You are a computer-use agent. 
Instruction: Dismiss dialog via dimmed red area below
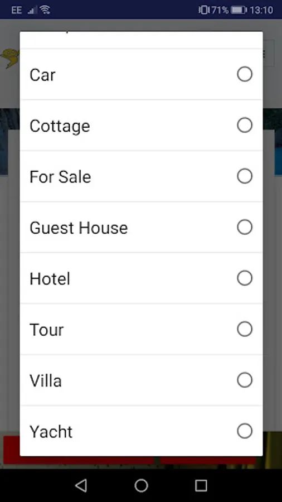tap(79, 460)
